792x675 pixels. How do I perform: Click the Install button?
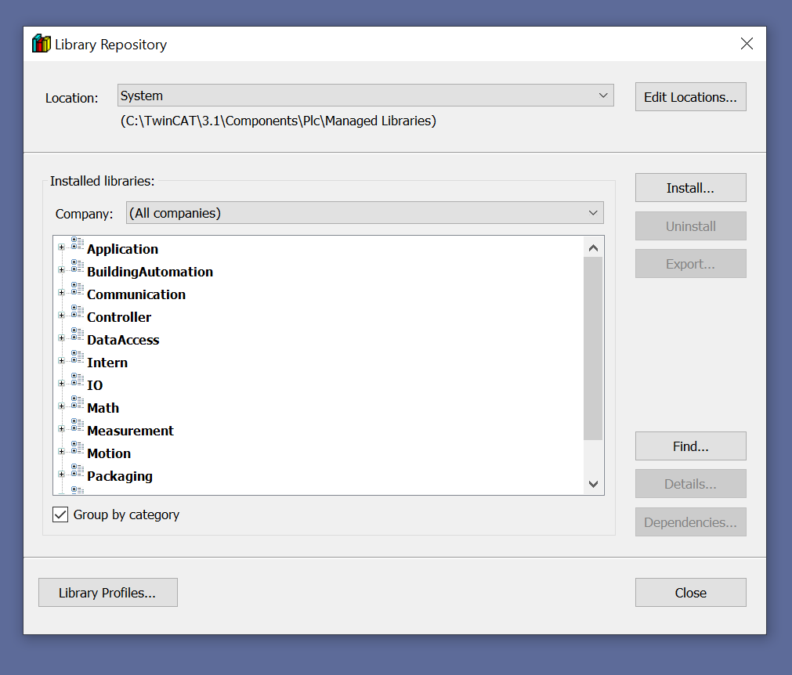pos(690,188)
